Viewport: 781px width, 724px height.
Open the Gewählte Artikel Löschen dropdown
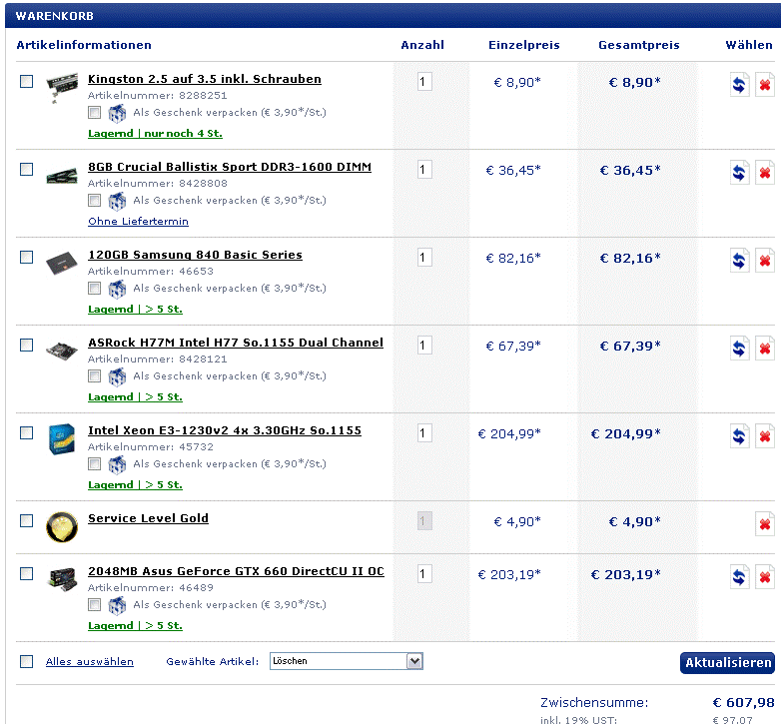point(347,661)
